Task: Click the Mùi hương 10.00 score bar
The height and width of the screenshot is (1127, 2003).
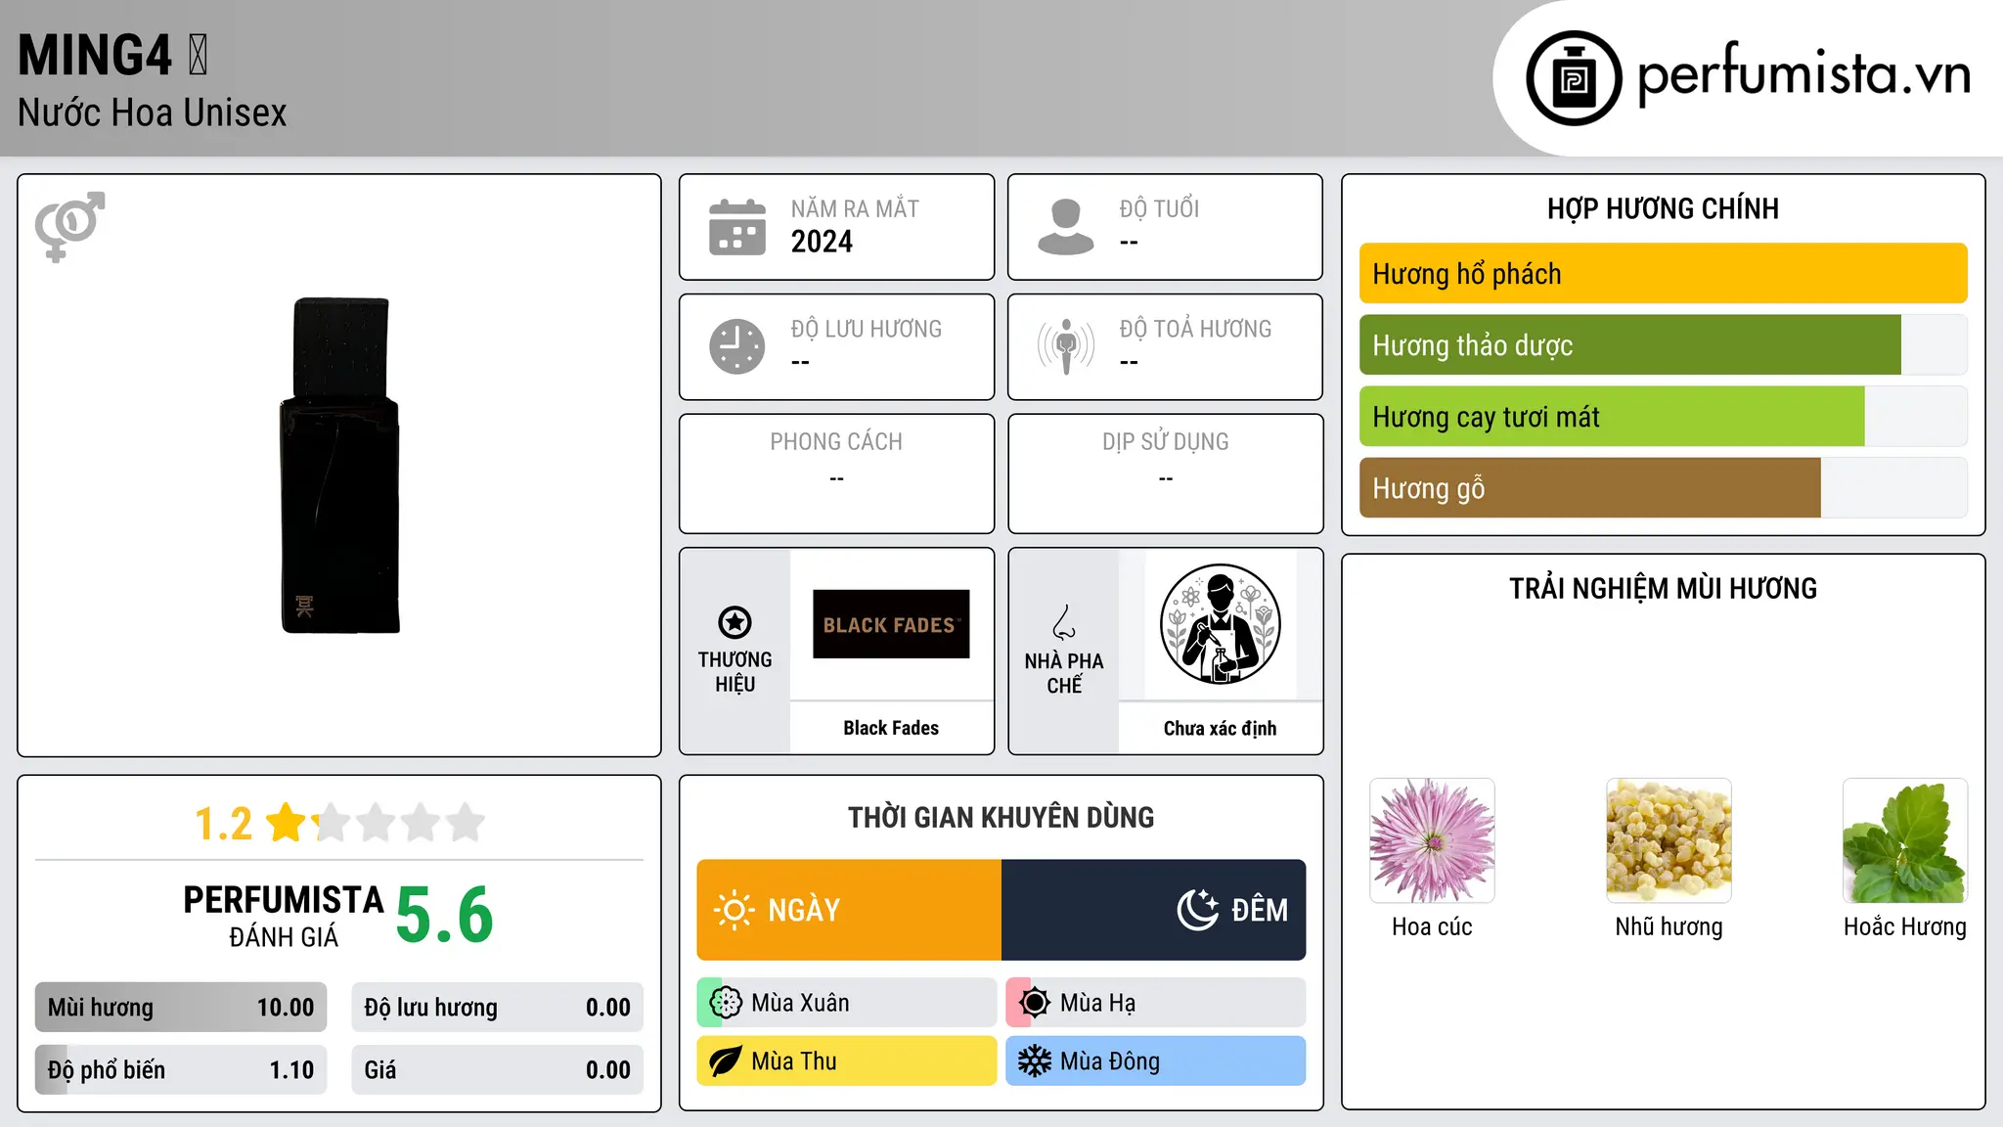Action: coord(181,1008)
